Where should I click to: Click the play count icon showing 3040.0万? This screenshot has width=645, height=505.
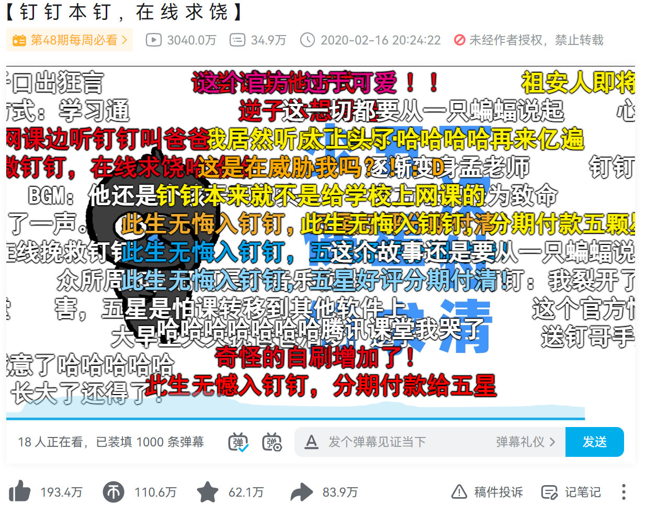tap(153, 40)
